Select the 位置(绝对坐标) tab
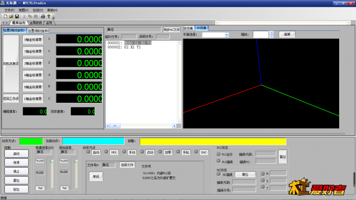The height and width of the screenshot is (200, 356). point(14,30)
